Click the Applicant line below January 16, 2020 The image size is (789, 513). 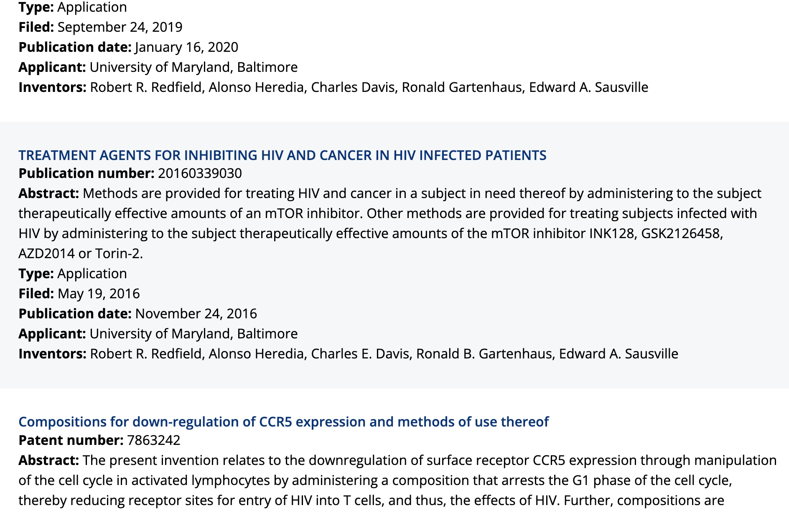point(158,67)
